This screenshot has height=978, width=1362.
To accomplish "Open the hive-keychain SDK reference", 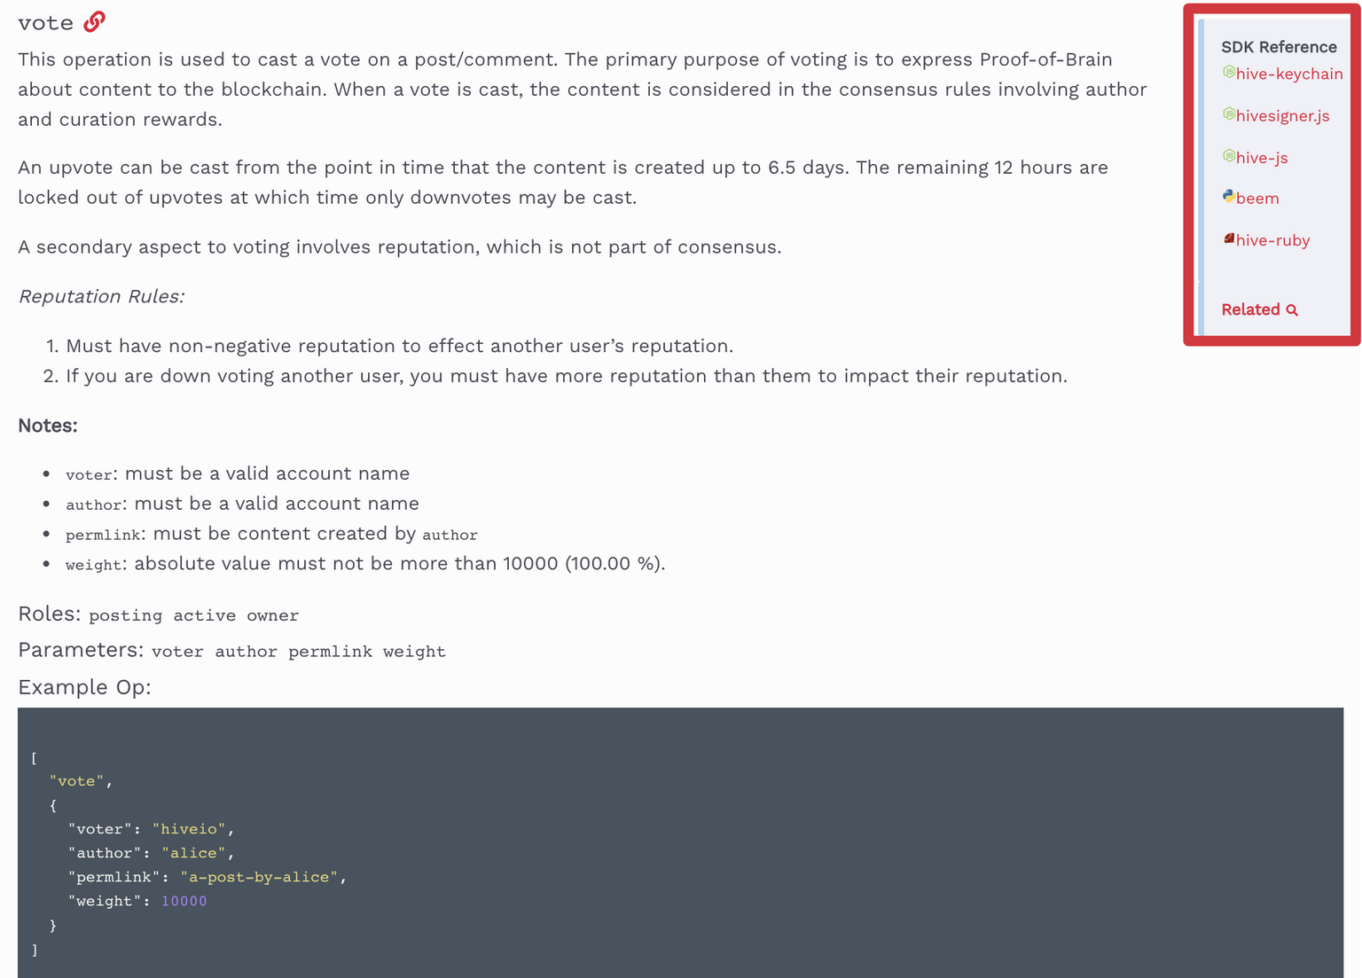I will tap(1288, 74).
